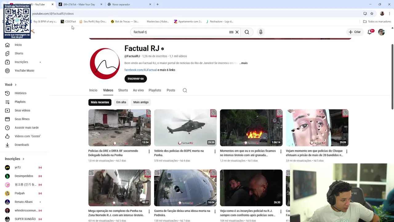This screenshot has width=394, height=222.
Task: Open Inscrições icon in sidebar
Action: [x=7, y=62]
